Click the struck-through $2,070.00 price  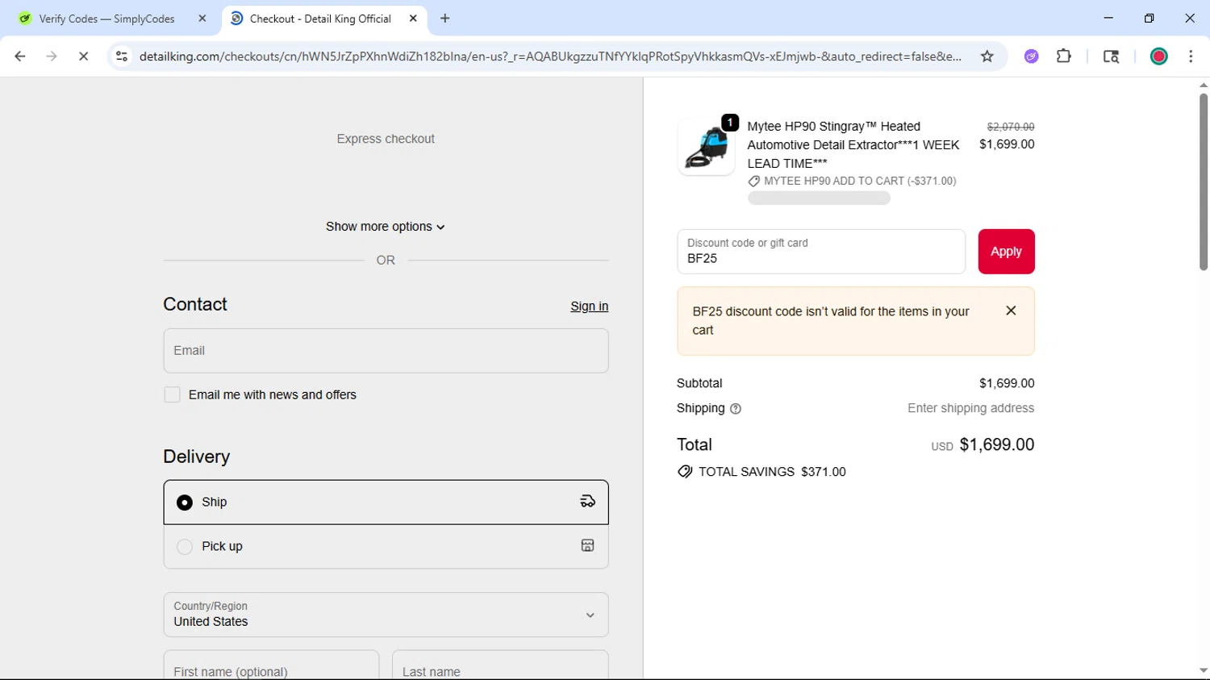(x=1011, y=127)
